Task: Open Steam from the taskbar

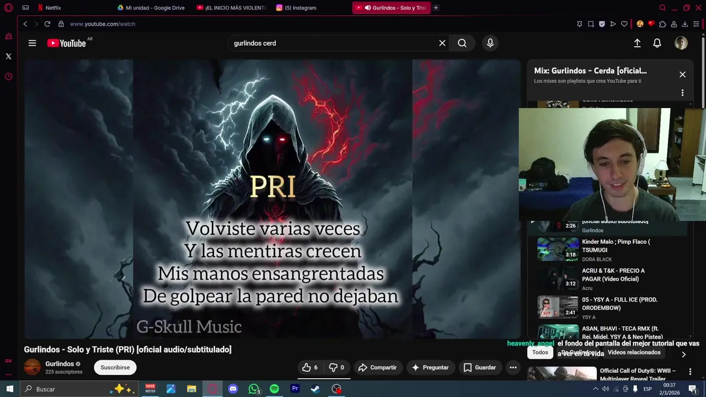Action: tap(315, 389)
